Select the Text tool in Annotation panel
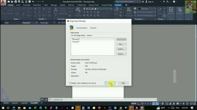 pos(55,11)
